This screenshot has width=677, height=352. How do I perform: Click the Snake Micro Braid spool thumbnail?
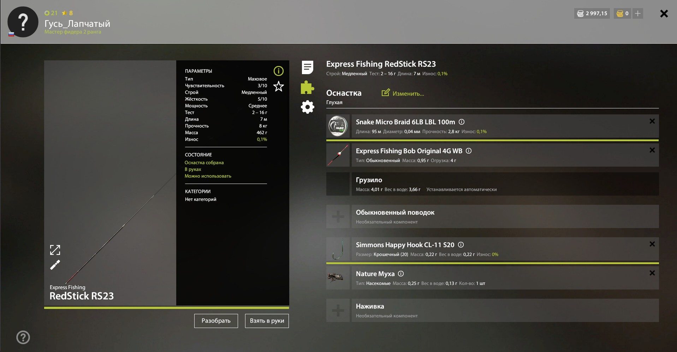pos(338,126)
